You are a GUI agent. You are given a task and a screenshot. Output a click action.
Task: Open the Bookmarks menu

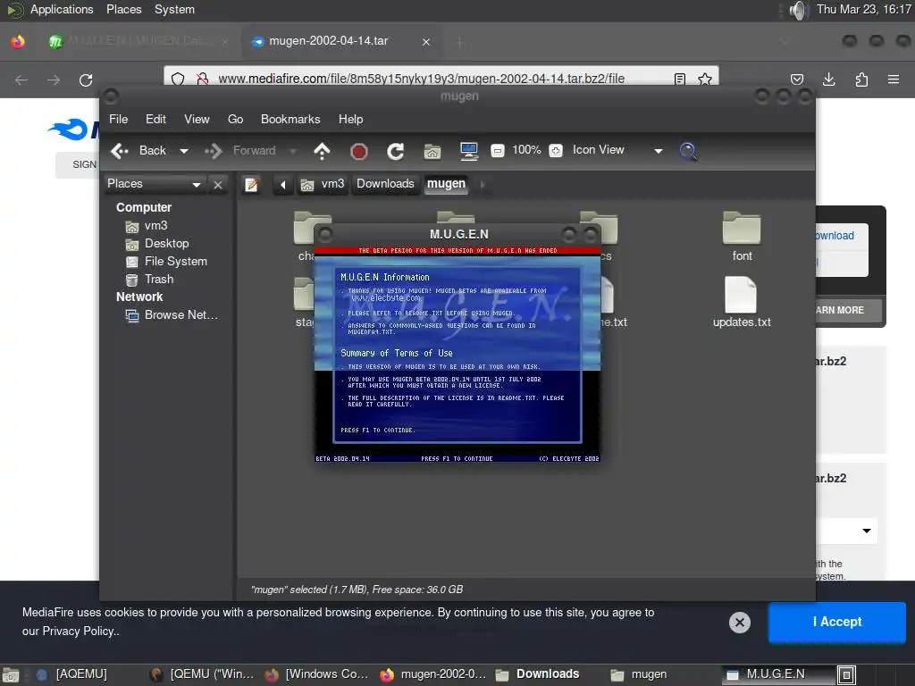290,119
